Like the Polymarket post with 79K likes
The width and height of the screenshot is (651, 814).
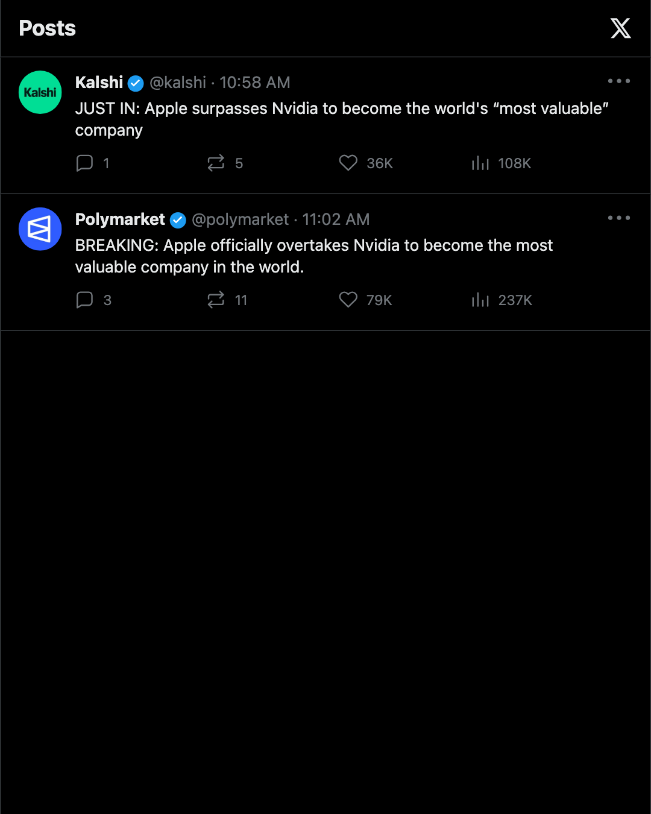(x=365, y=300)
